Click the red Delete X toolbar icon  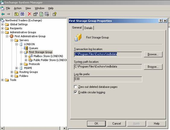[30, 14]
